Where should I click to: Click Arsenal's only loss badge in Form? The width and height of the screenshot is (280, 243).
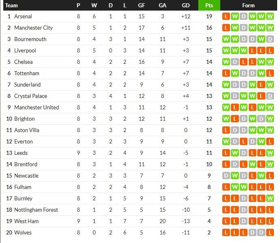click(226, 16)
